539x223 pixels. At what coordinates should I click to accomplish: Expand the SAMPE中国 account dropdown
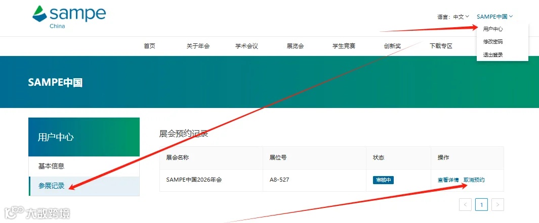(494, 17)
